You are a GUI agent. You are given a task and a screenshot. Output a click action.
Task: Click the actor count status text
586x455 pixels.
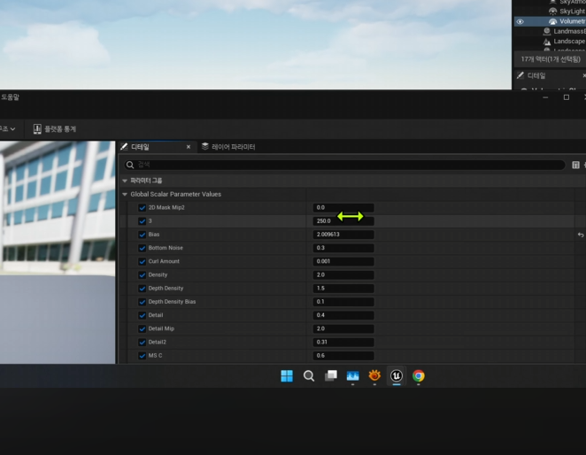pyautogui.click(x=551, y=59)
